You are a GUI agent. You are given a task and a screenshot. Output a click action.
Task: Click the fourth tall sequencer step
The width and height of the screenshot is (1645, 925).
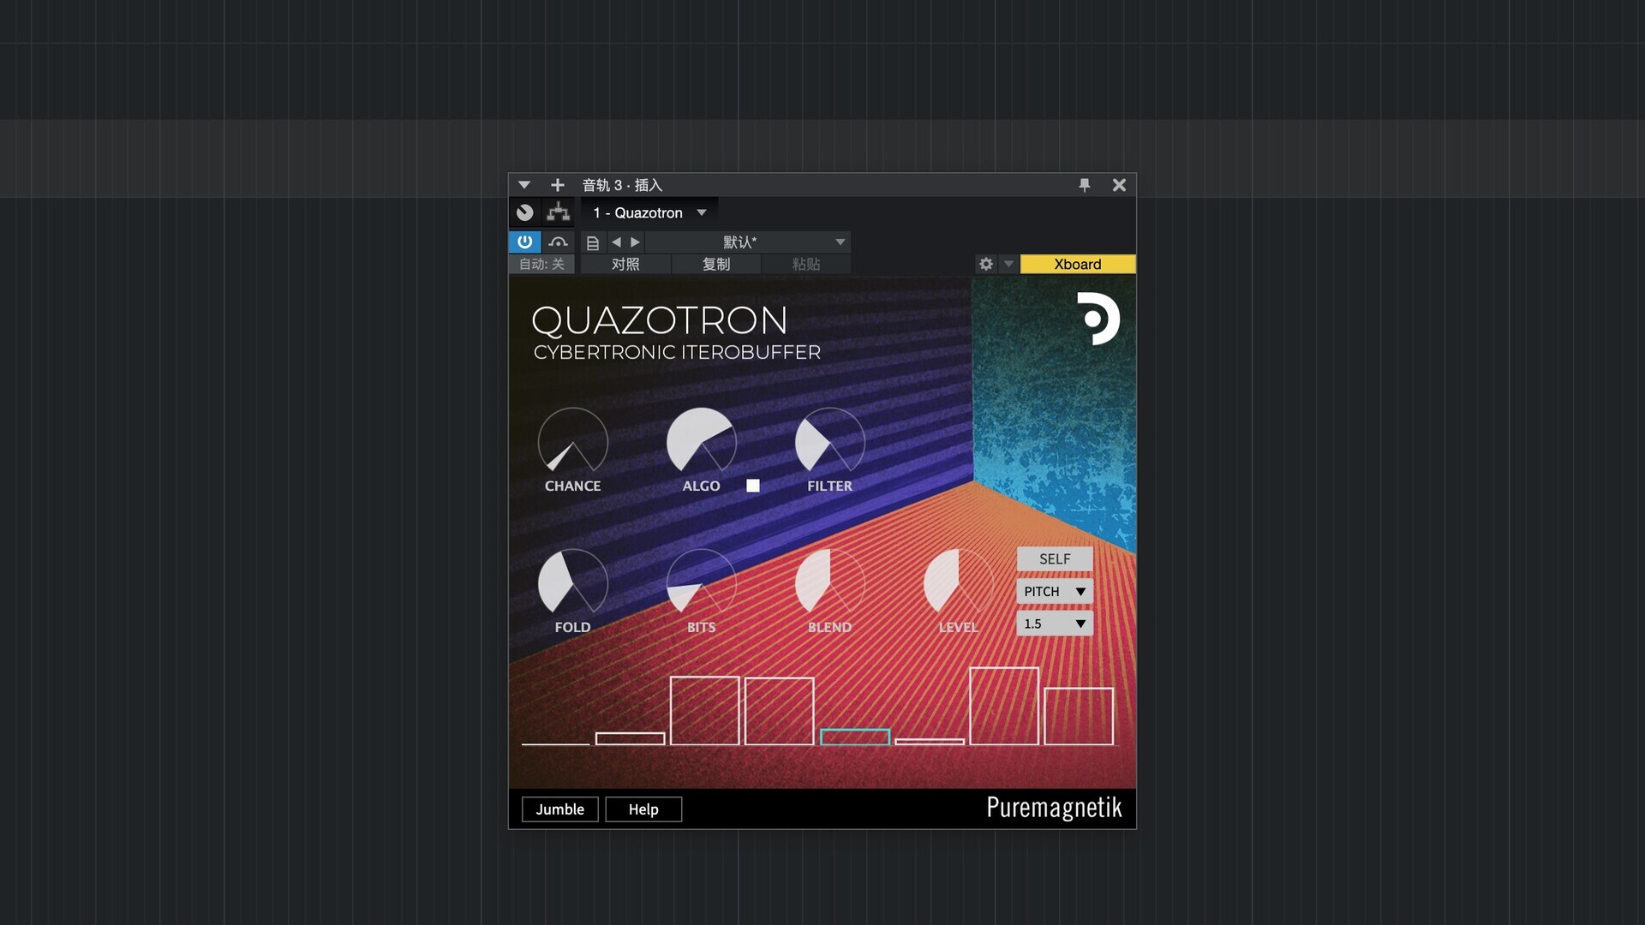pyautogui.click(x=779, y=711)
